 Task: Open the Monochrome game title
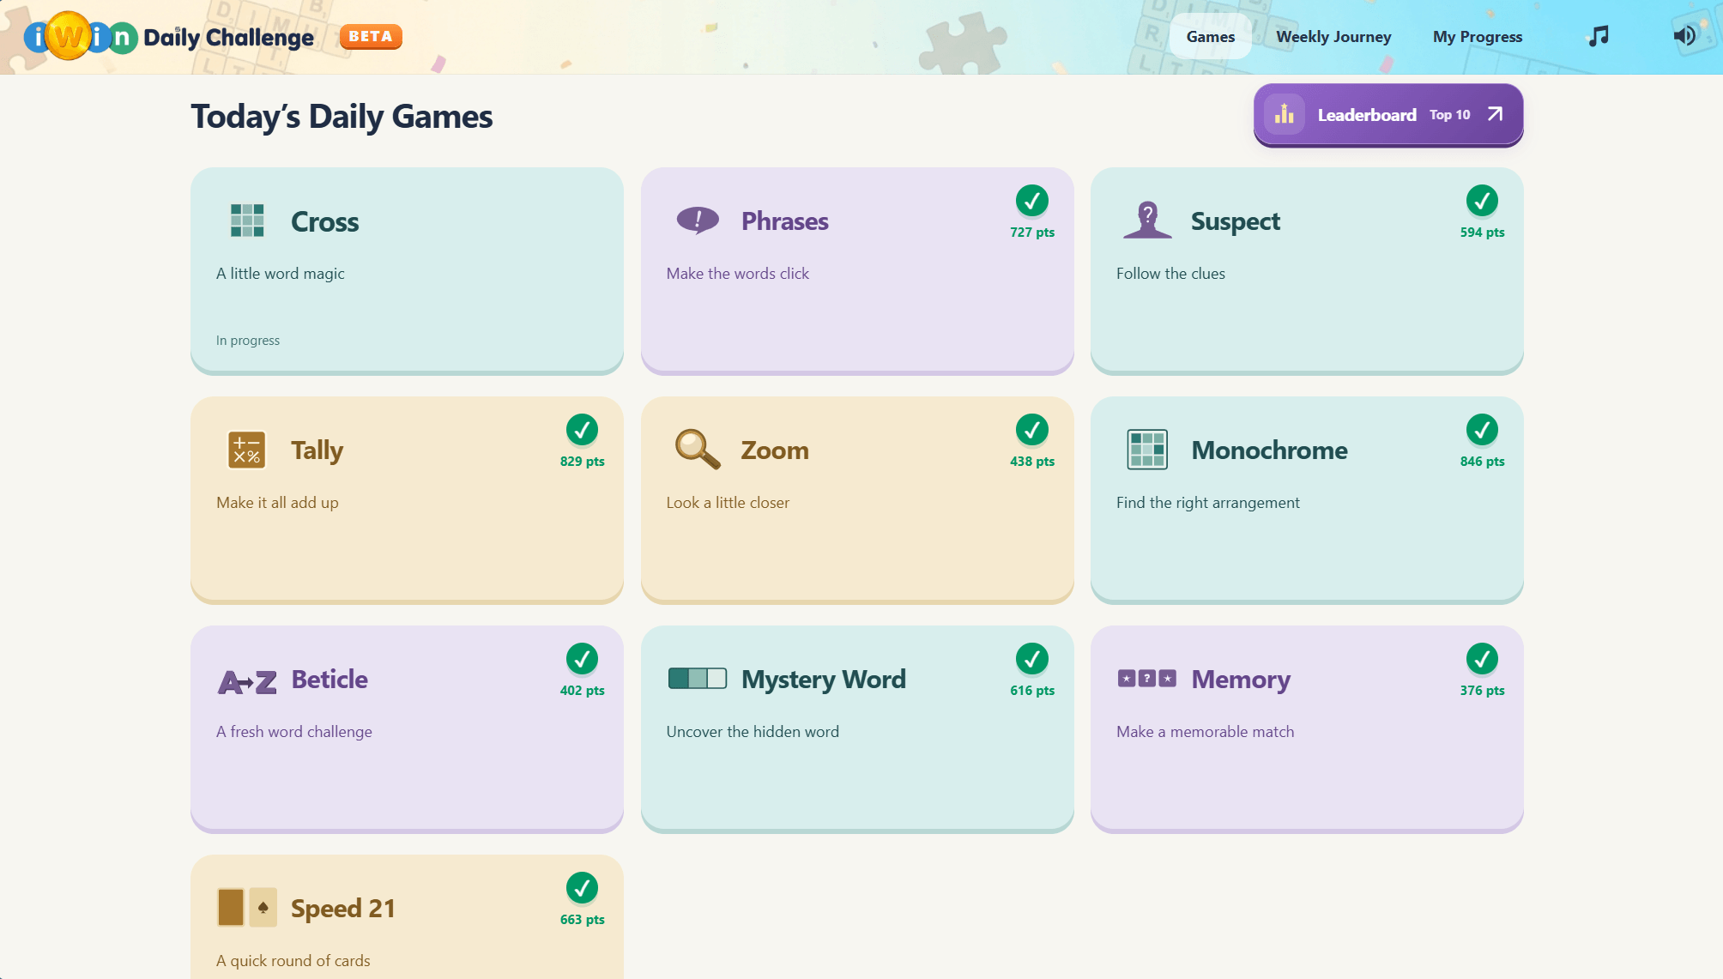click(1269, 450)
